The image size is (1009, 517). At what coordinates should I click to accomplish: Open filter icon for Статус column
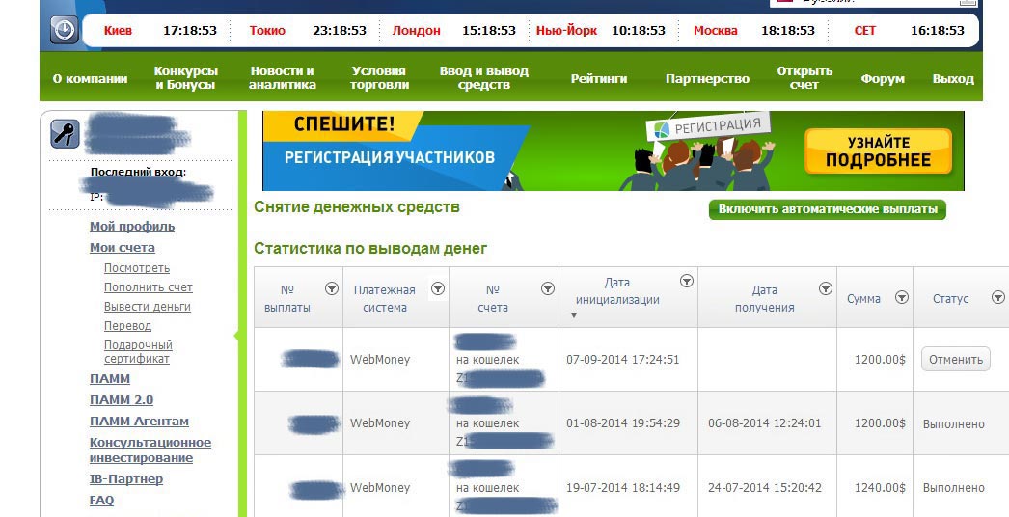click(x=997, y=298)
